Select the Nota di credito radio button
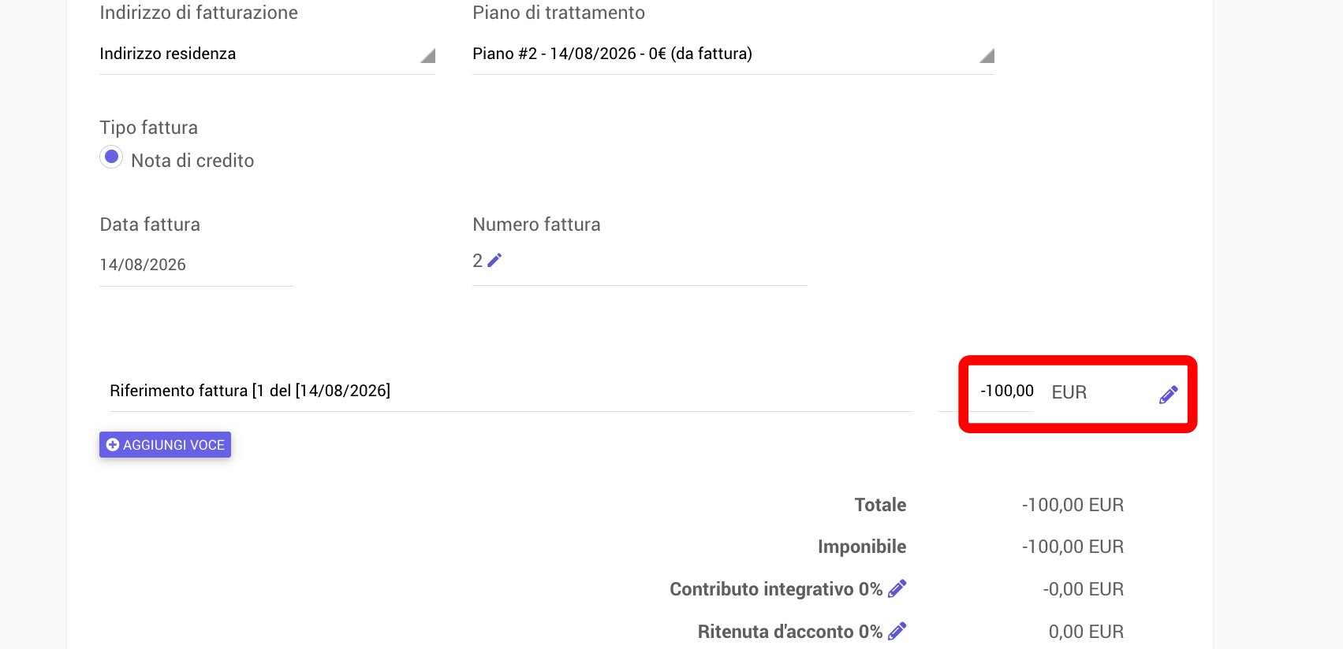This screenshot has height=649, width=1343. click(111, 158)
